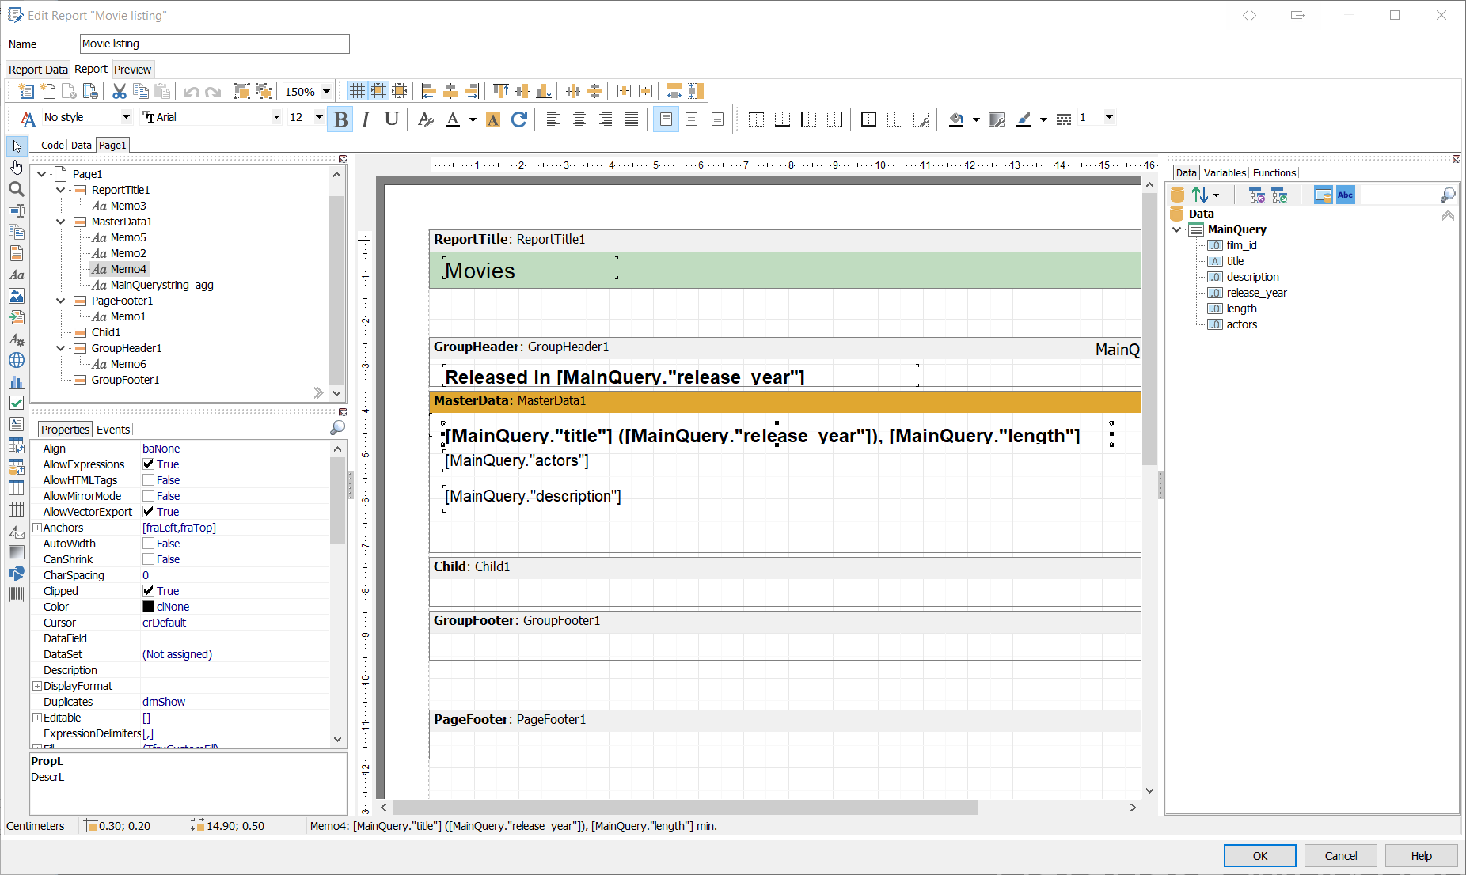Click the text rotation icon

click(519, 119)
